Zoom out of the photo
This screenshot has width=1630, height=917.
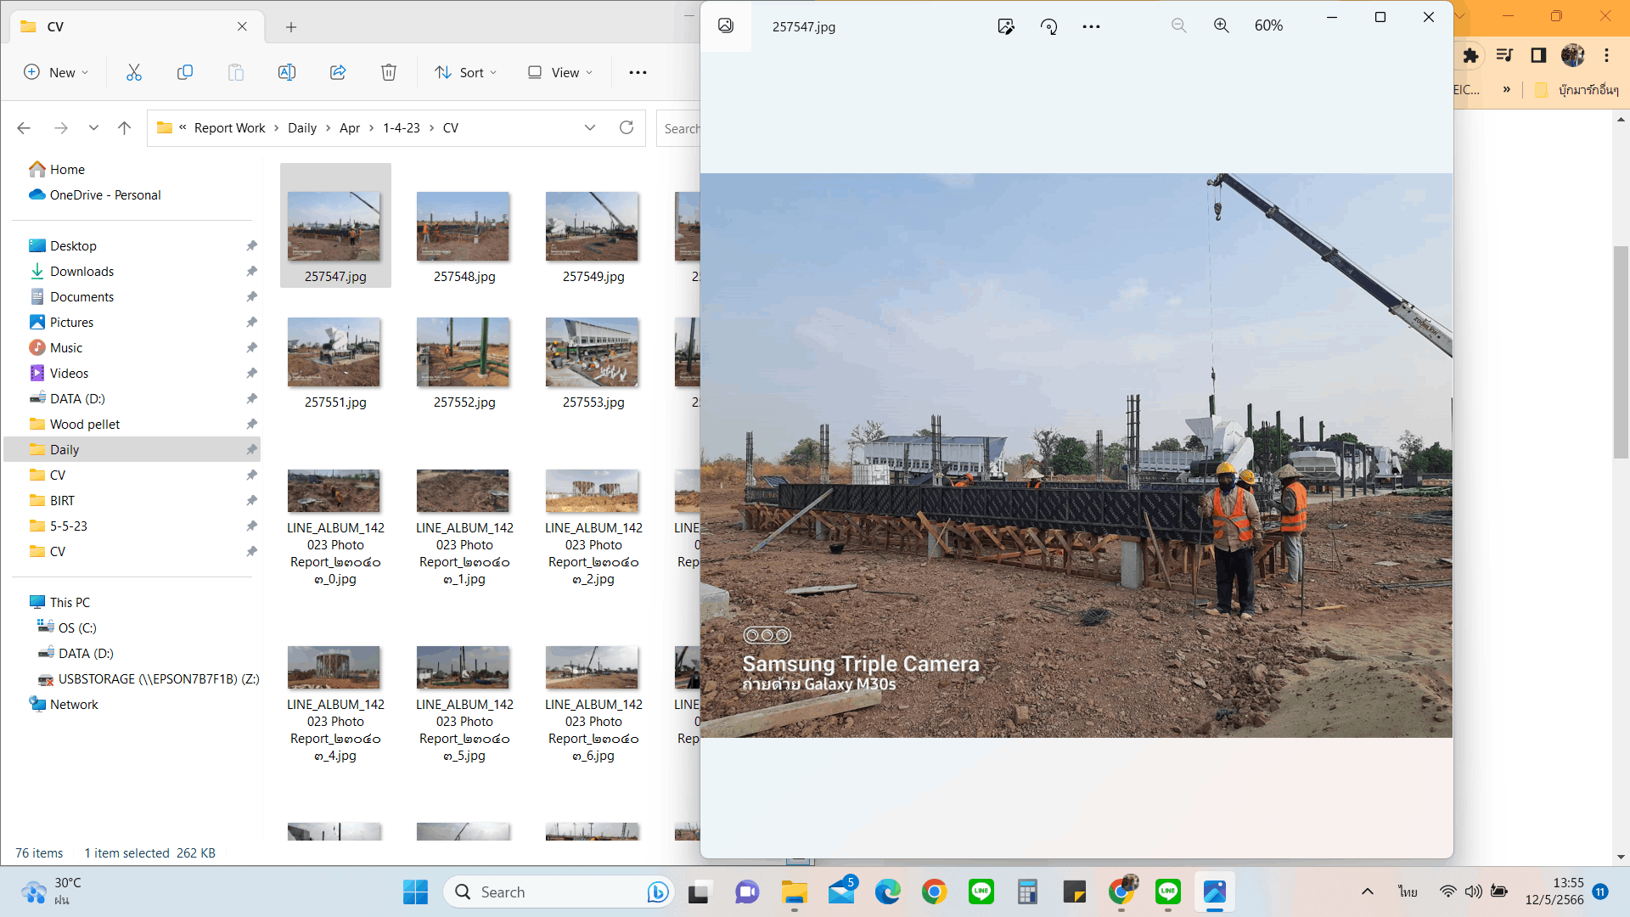[1178, 25]
